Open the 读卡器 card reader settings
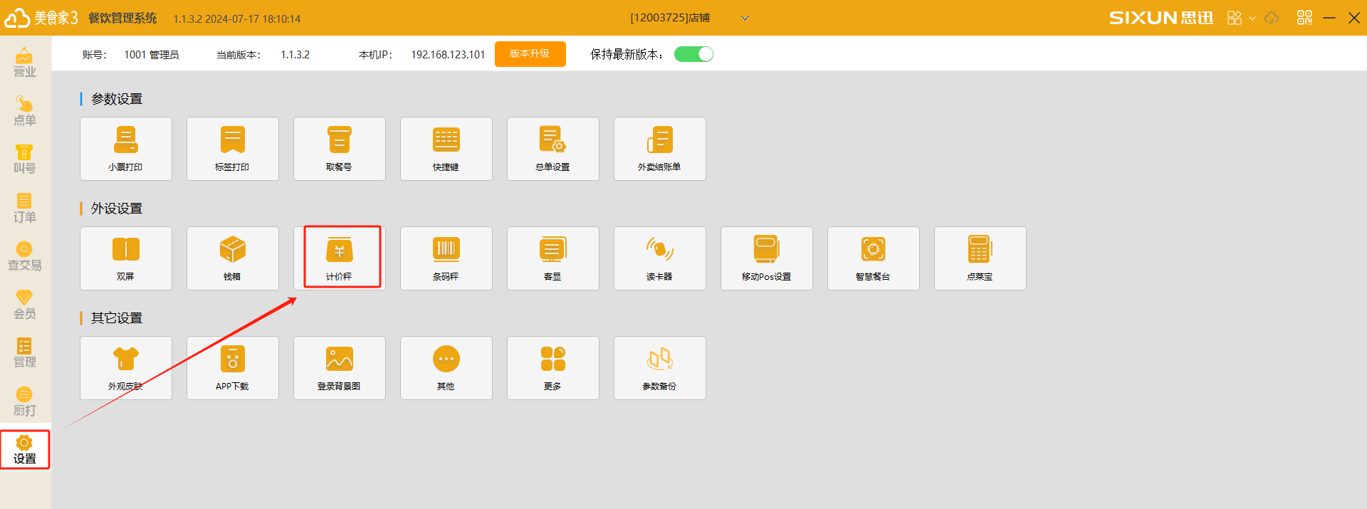Image resolution: width=1367 pixels, height=509 pixels. coord(660,258)
